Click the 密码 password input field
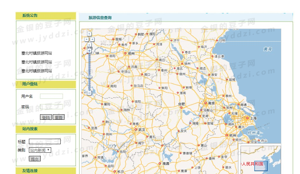Image resolution: width=300 pixels, height=174 pixels. 51,107
